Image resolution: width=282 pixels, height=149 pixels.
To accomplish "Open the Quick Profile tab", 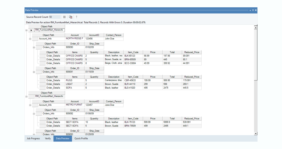I will tap(81, 139).
